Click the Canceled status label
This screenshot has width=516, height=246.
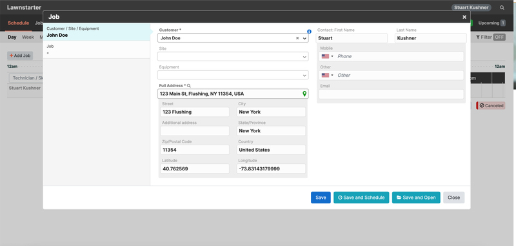tap(491, 106)
